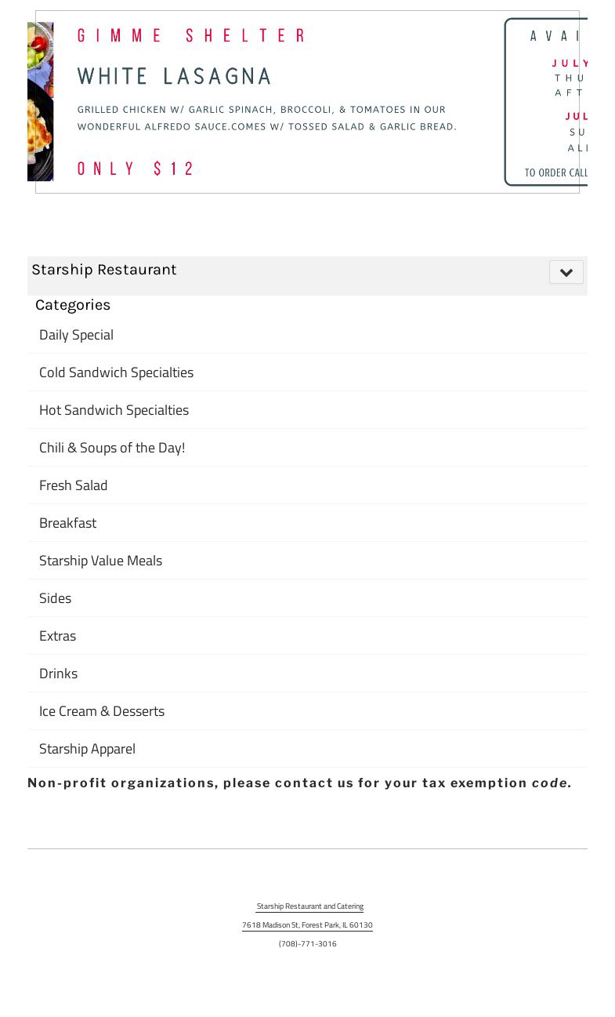Select the Extras category
The width and height of the screenshot is (615, 1017).
coord(57,636)
